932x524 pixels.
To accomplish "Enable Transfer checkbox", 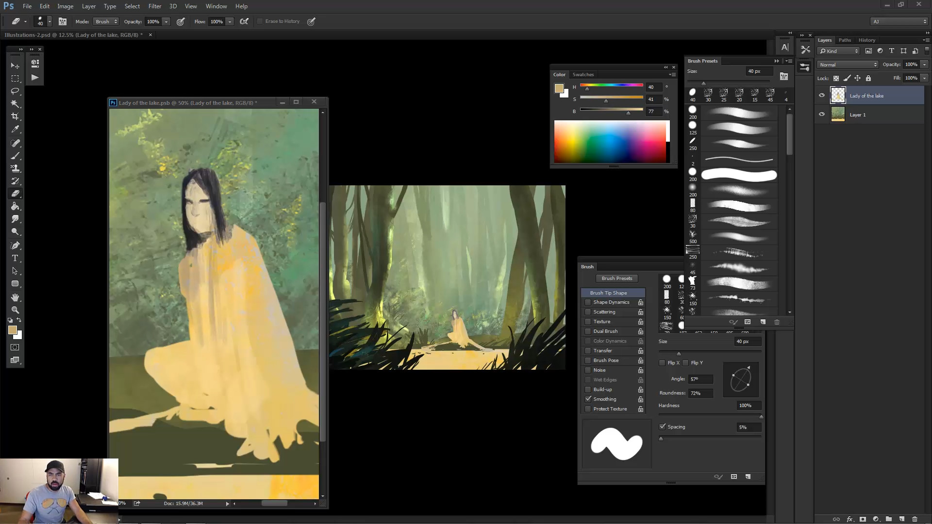I will (588, 351).
